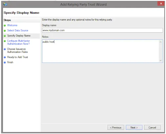Click inside the Notes text area

(x=100, y=51)
